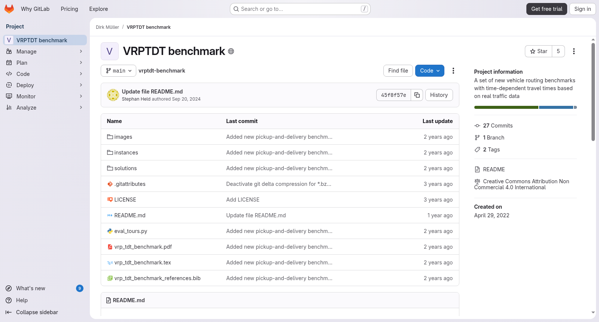Copy commit SHA with clipboard icon

417,95
